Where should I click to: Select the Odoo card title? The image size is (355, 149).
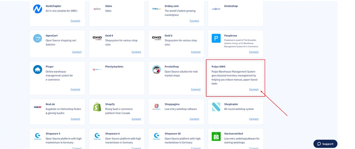(x=108, y=6)
